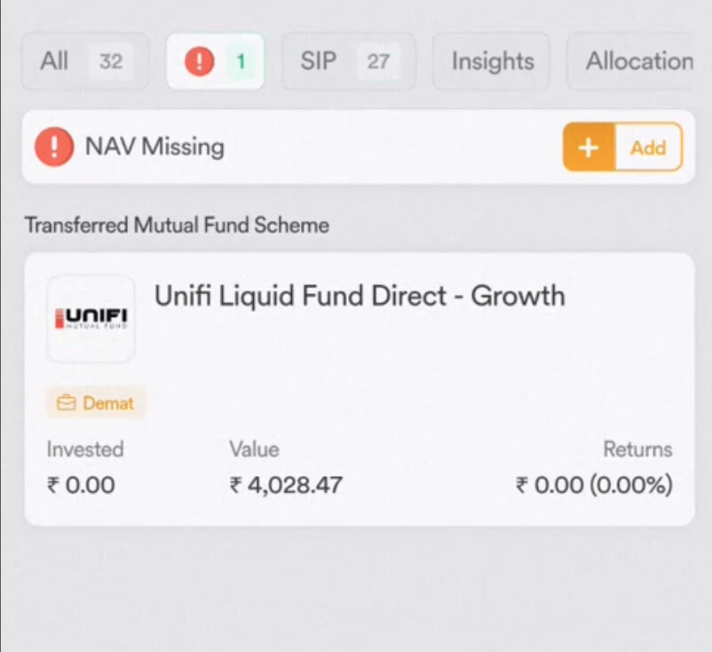Select the red alert filter tab
The image size is (712, 652).
(215, 61)
